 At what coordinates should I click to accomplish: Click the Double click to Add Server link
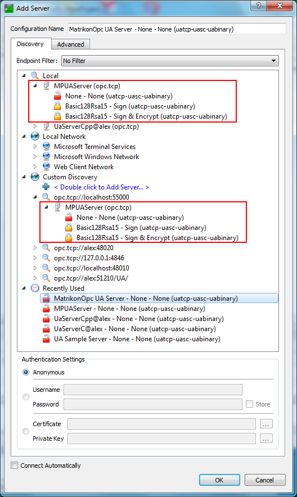tap(101, 187)
